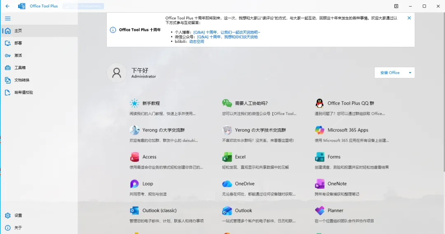Go to the 激活 activation page
This screenshot has height=234, width=445.
click(x=39, y=55)
